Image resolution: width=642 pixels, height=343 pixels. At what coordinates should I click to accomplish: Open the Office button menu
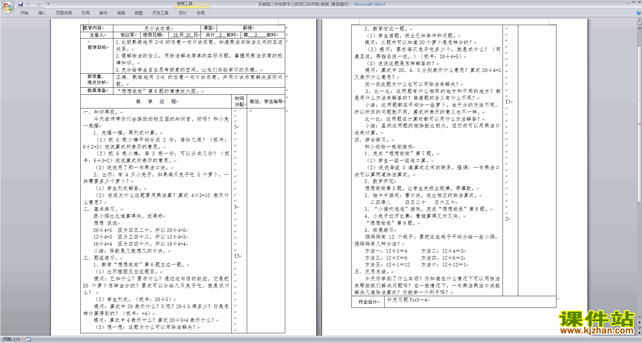(8, 7)
